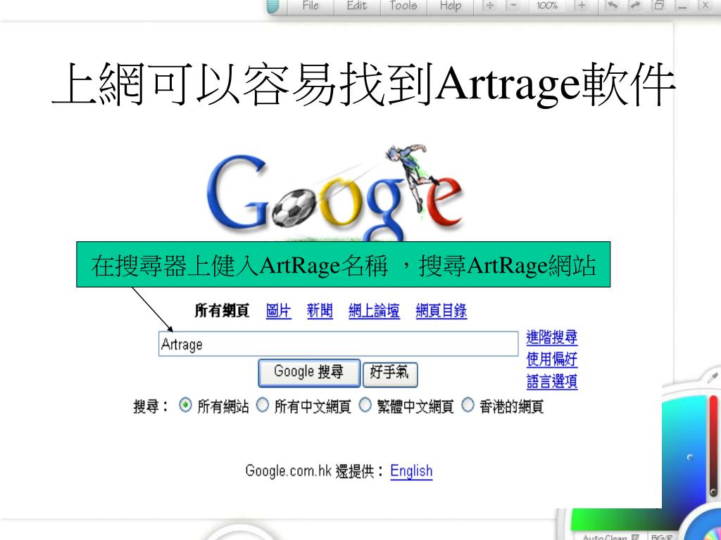Open the ArtRage File menu
The height and width of the screenshot is (540, 721).
point(311,6)
